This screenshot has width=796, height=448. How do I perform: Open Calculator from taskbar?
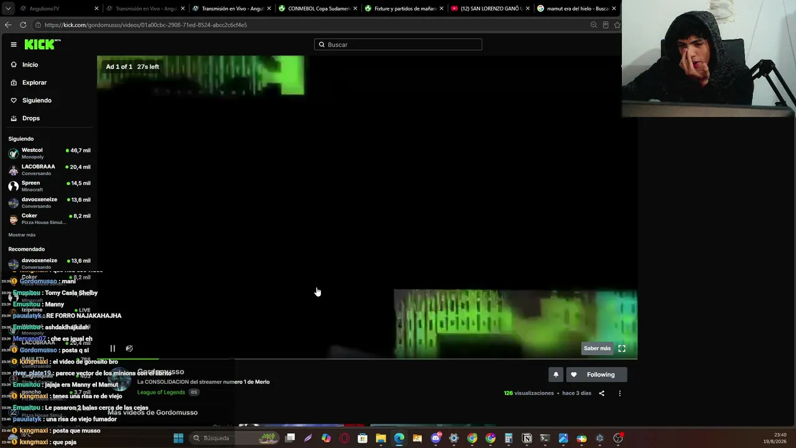point(509,438)
